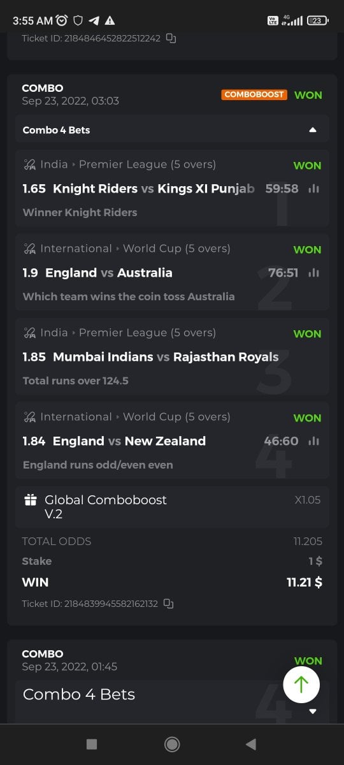Expand the Sep 23 01:45 combo ticket
Image resolution: width=344 pixels, height=765 pixels.
point(312,711)
